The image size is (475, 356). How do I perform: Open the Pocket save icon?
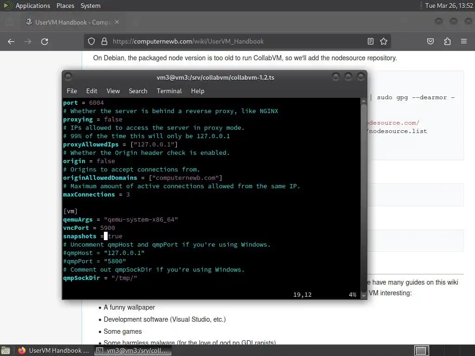tap(430, 41)
